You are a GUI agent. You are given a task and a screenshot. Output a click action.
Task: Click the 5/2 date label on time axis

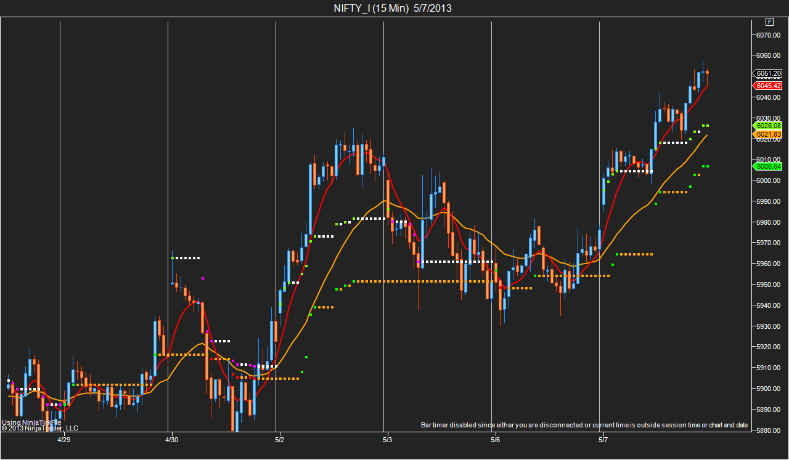[279, 440]
